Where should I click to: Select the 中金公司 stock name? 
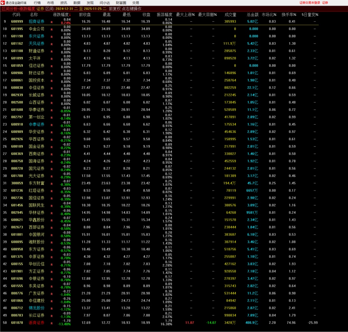point(37,29)
